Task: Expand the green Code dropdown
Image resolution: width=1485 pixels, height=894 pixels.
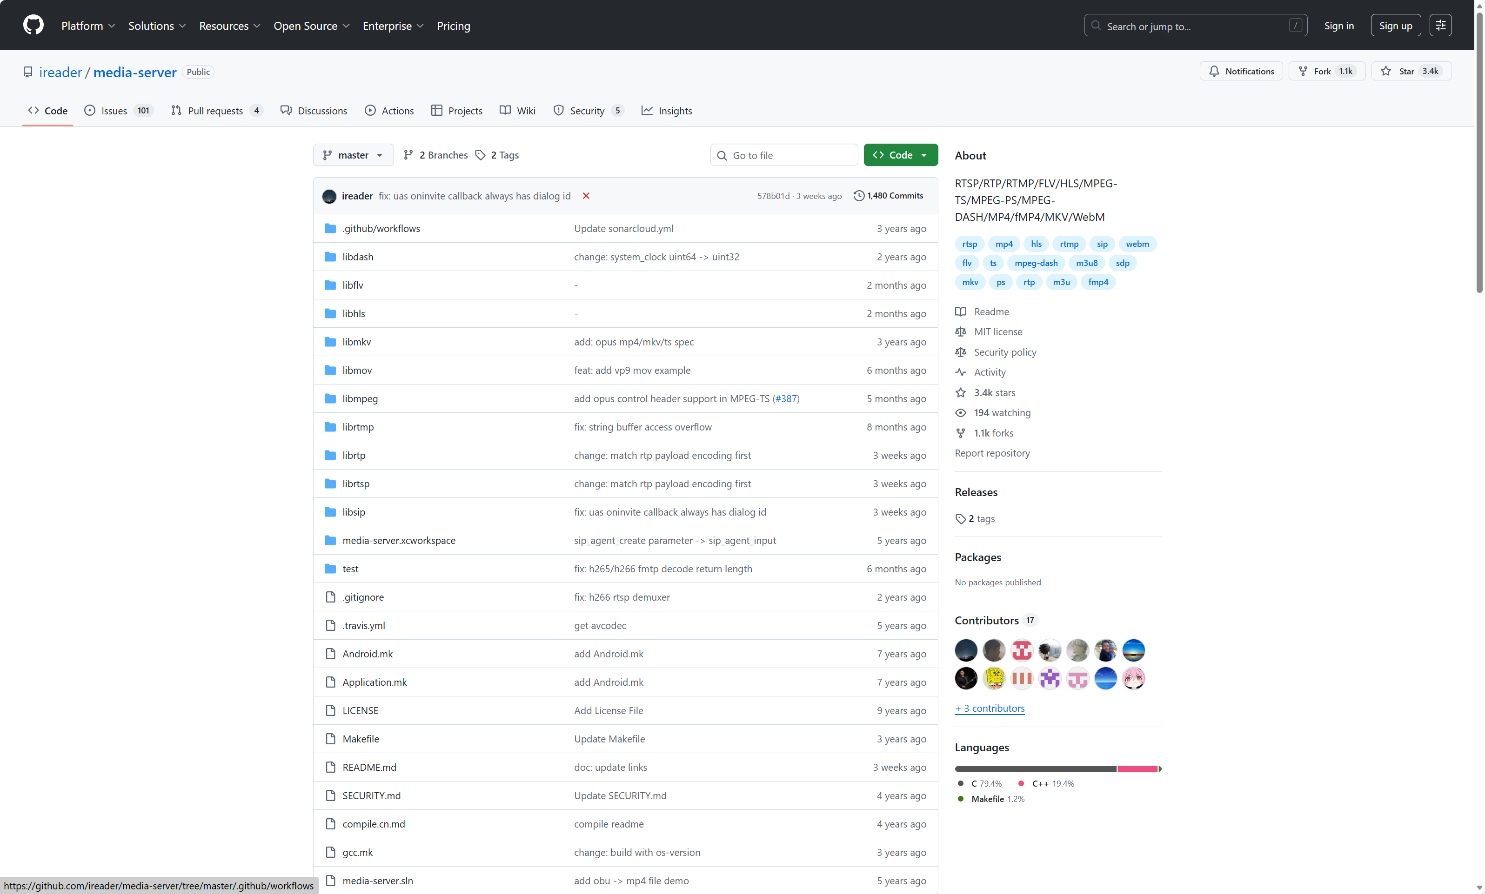Action: [900, 155]
